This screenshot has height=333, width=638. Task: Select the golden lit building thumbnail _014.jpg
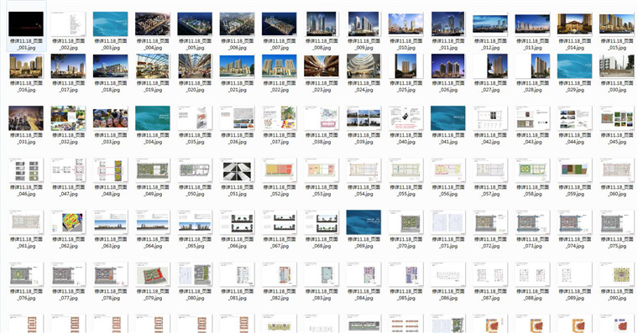coord(574,24)
